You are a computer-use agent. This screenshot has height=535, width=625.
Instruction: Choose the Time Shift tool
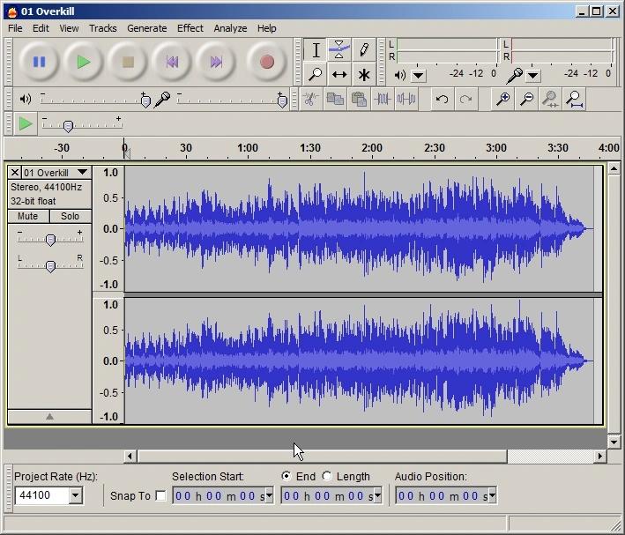[x=339, y=75]
